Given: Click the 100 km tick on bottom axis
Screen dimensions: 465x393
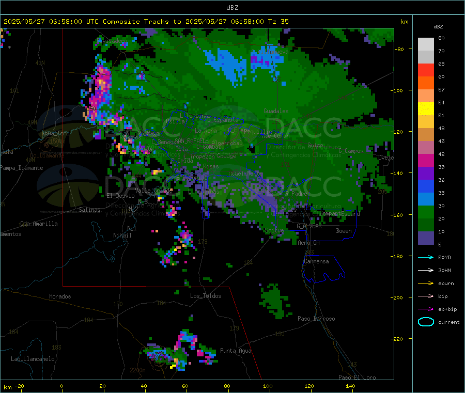Looking at the screenshot, I should [268, 386].
